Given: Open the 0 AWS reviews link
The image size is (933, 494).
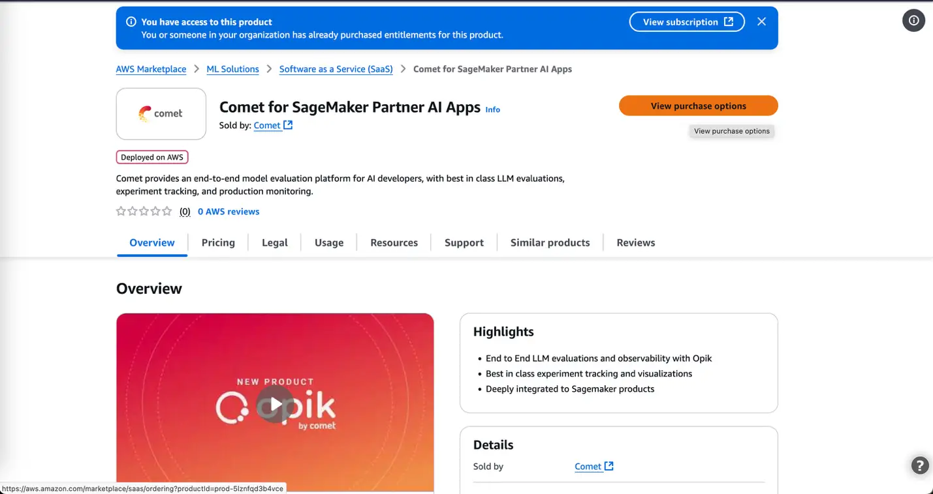Looking at the screenshot, I should tap(229, 211).
